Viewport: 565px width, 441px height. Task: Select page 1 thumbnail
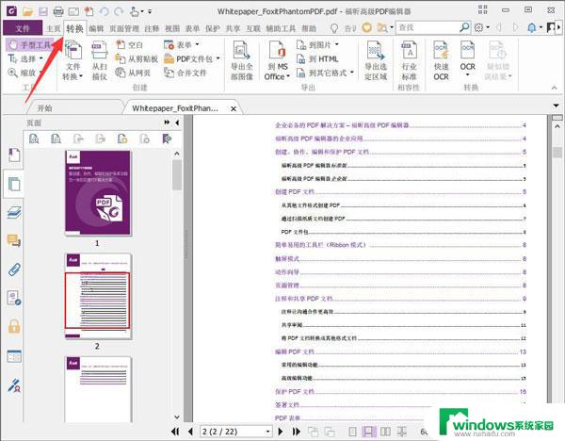point(98,193)
